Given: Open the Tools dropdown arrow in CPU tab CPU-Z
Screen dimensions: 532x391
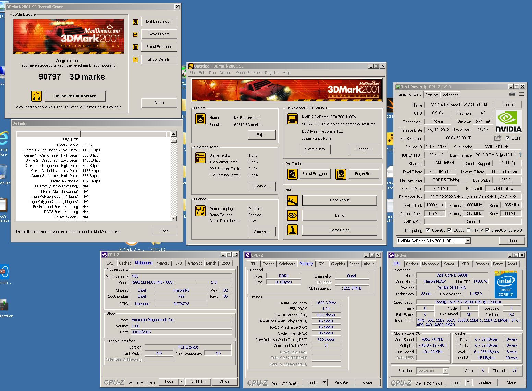Looking at the screenshot, I should pyautogui.click(x=468, y=382).
